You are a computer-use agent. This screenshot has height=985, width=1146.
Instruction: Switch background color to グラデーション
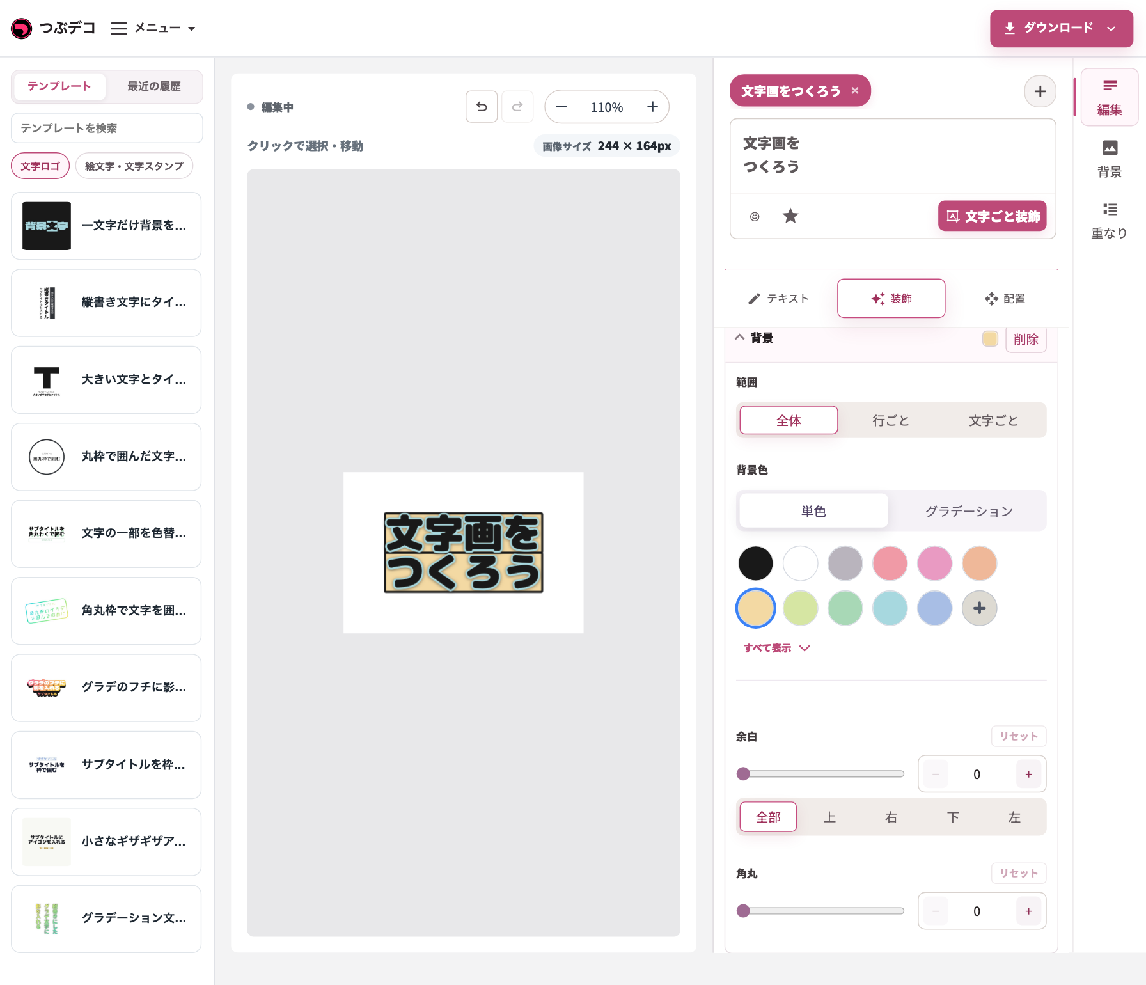969,511
